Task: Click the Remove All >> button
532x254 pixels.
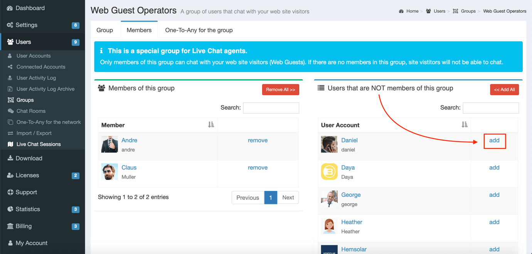Action: (x=281, y=90)
